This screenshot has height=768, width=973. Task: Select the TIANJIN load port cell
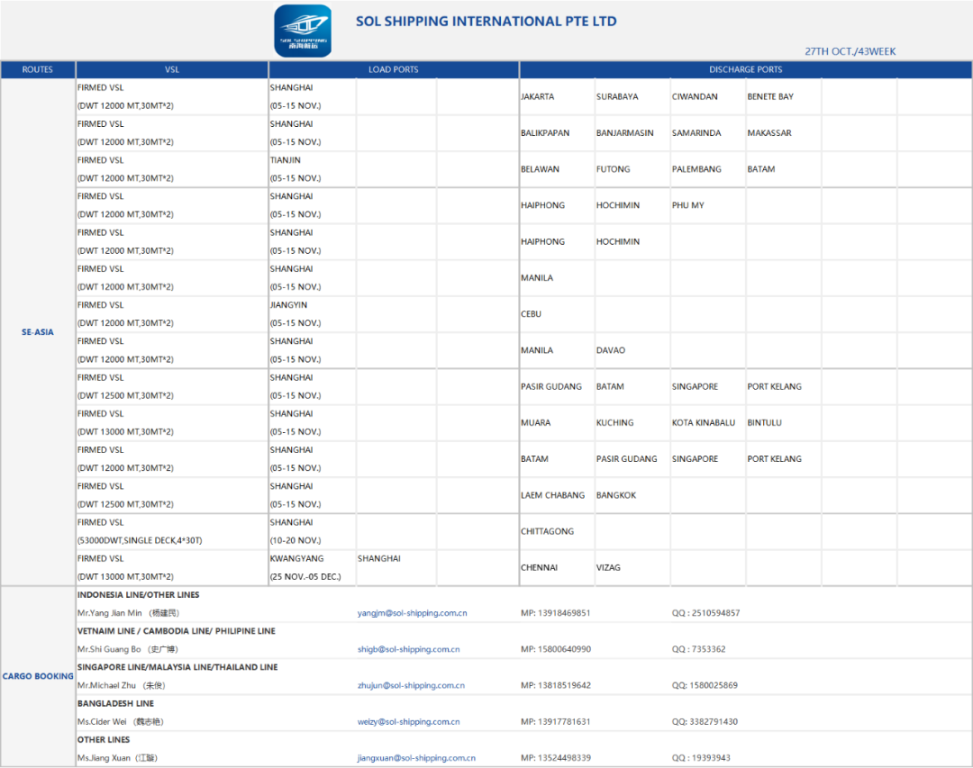coord(286,160)
